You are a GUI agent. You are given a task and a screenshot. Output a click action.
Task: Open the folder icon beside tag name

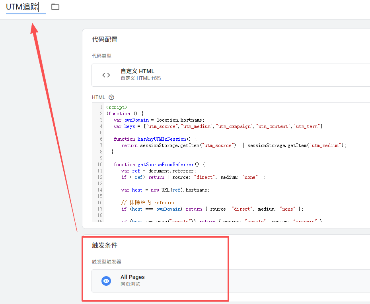[x=55, y=7]
